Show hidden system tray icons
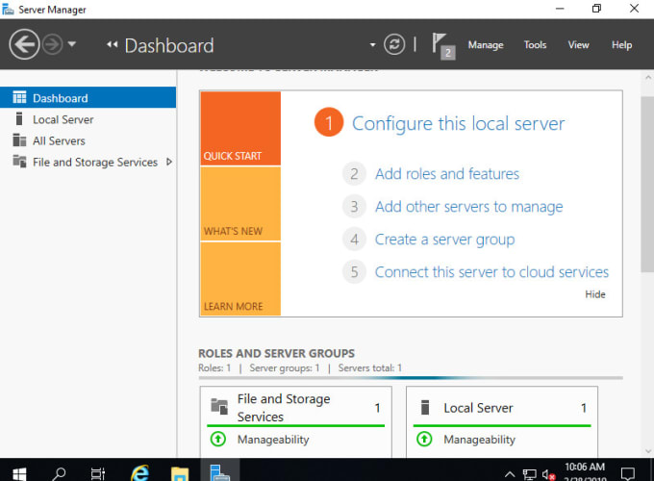 coord(510,474)
